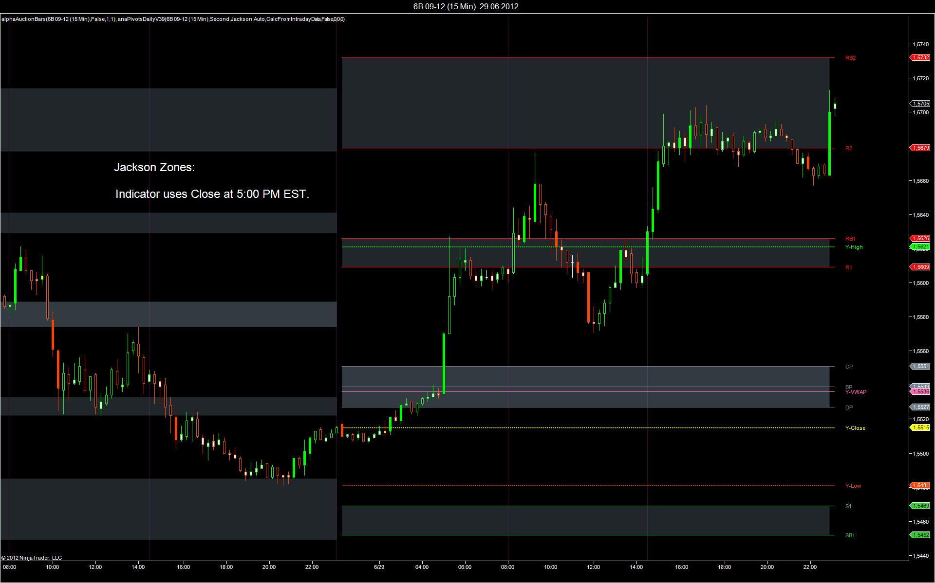This screenshot has height=583, width=935.
Task: Click the yellow Y-Close marker 1,5515
Action: (920, 427)
